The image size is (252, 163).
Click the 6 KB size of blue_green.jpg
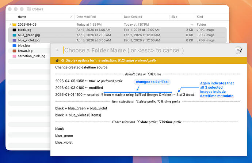(190, 35)
